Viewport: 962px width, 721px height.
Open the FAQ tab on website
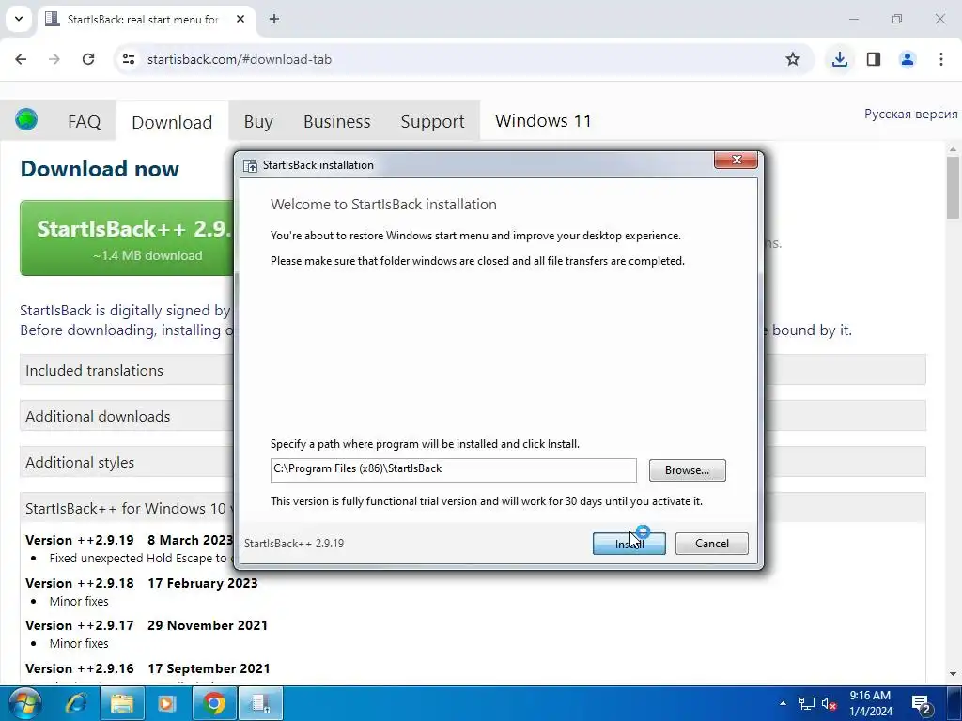(x=84, y=121)
